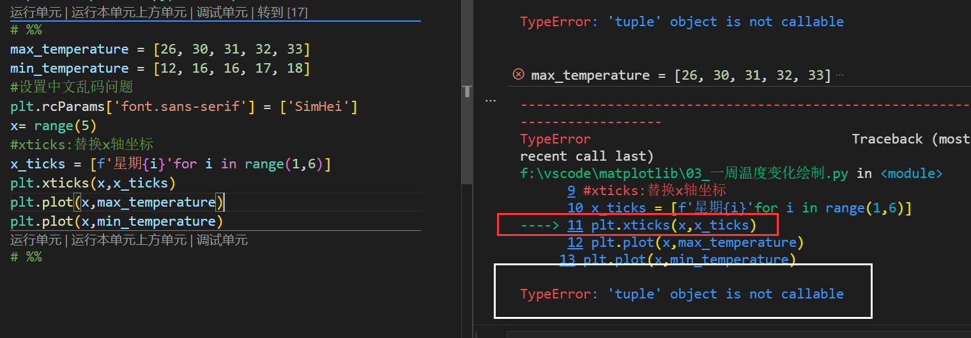This screenshot has height=338, width=971.
Task: Click 运行本单元上方单元 in the lens under plt.plot(x,min_temperature)
Action: [129, 240]
